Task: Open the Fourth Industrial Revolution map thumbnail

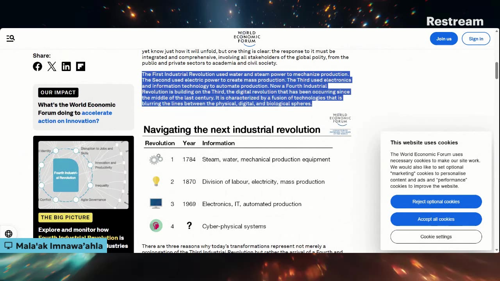Action: (83, 175)
